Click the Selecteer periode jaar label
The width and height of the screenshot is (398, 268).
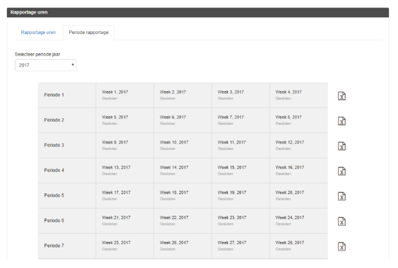(x=38, y=54)
